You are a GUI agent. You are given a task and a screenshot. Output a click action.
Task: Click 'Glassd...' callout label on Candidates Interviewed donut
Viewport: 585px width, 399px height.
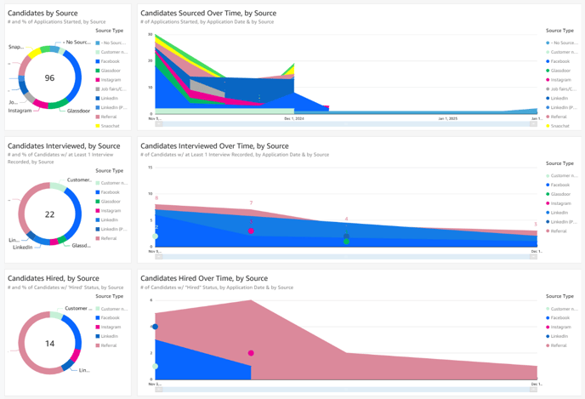click(x=81, y=246)
